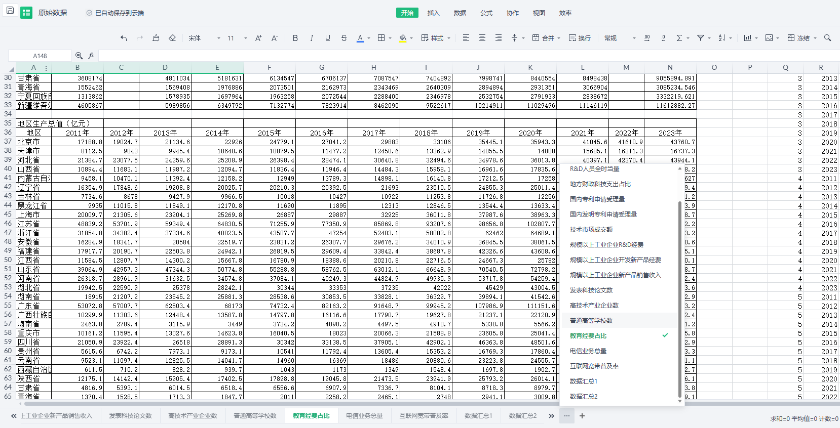Click the A148 cell name box

coord(40,56)
